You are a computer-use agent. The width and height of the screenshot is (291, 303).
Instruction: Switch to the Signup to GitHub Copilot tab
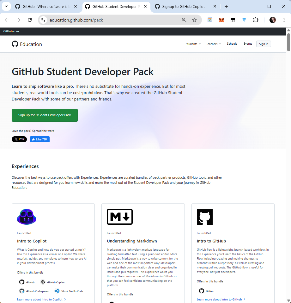[183, 6]
